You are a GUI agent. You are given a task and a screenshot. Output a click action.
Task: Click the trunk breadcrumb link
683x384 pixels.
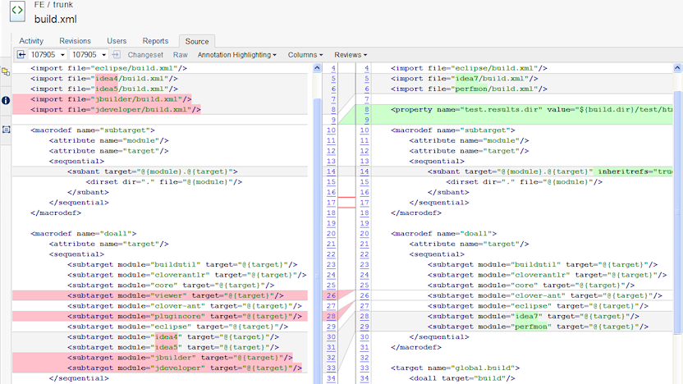63,5
